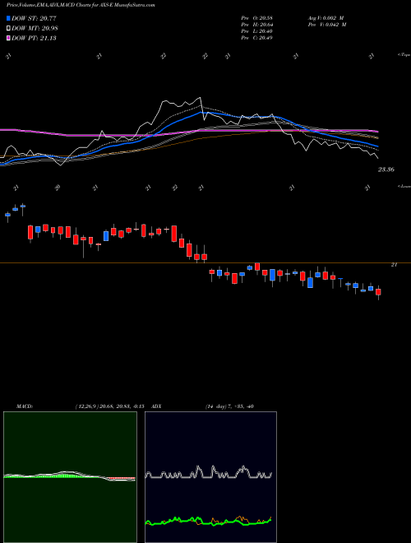Click the 'Pre O: 20.58' value
The height and width of the screenshot is (543, 411).
pyautogui.click(x=256, y=18)
